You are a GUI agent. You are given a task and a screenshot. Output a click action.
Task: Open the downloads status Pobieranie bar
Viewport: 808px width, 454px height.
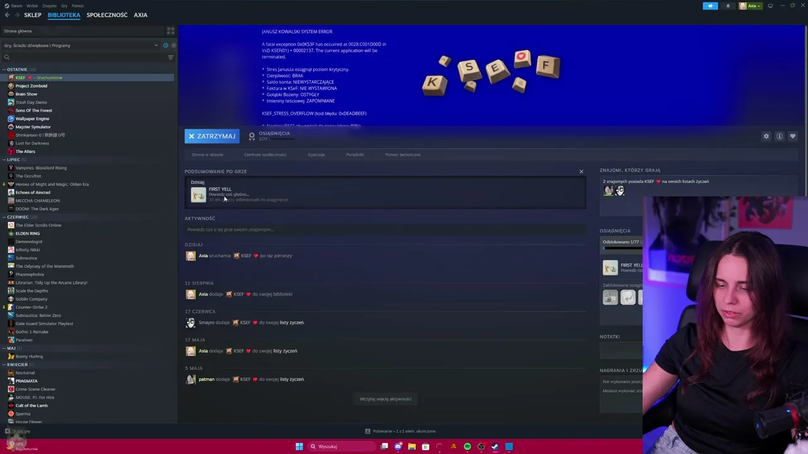[400, 431]
